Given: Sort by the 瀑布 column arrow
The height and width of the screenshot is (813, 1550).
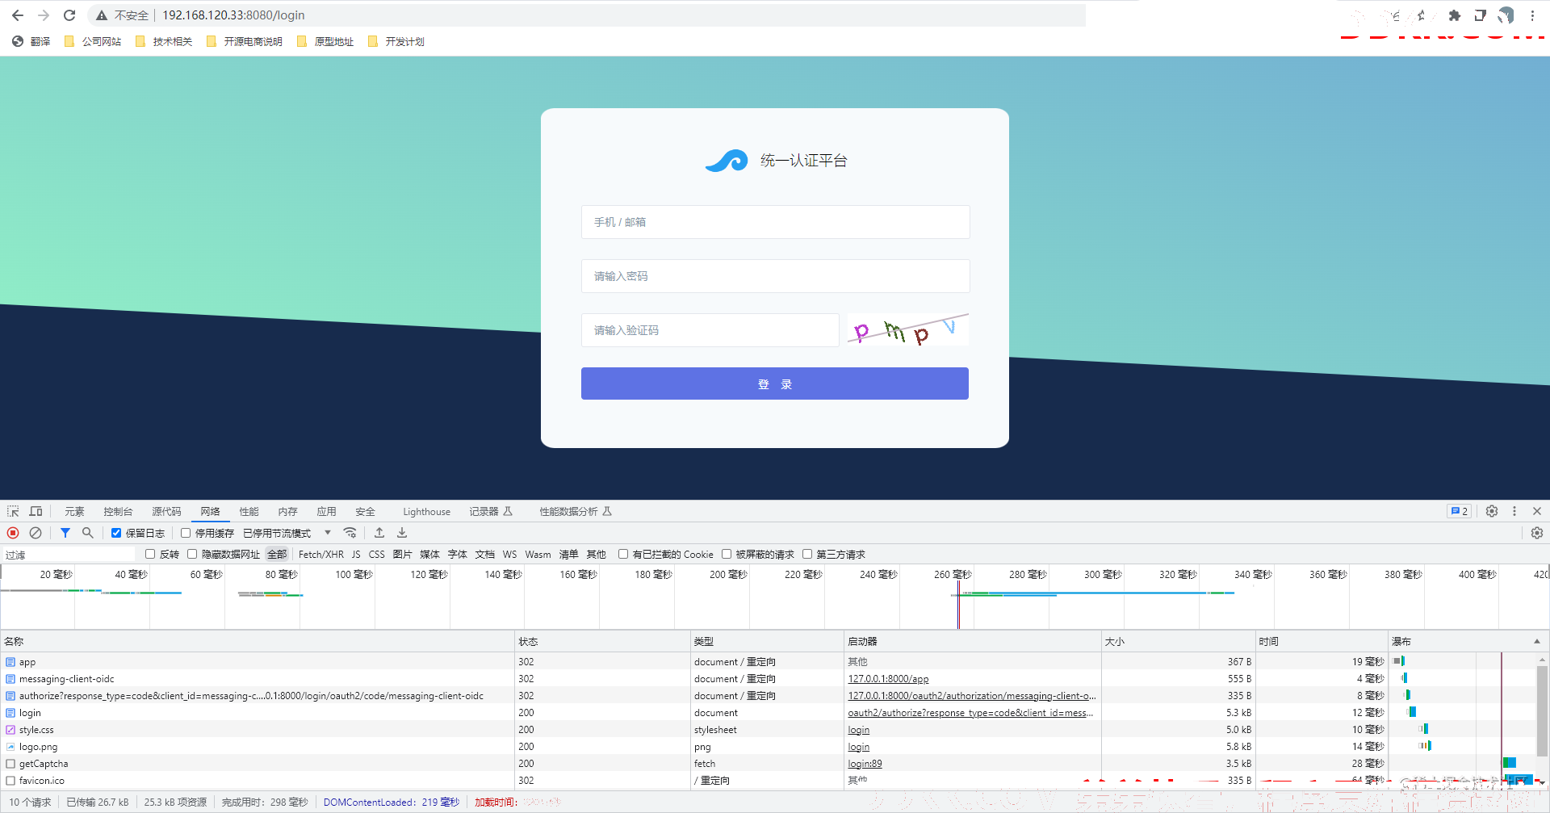Looking at the screenshot, I should pos(1537,641).
